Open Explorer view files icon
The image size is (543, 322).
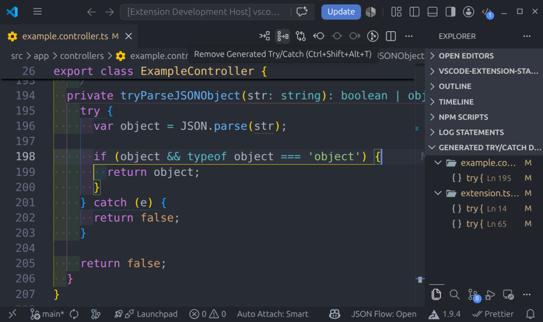(436, 294)
